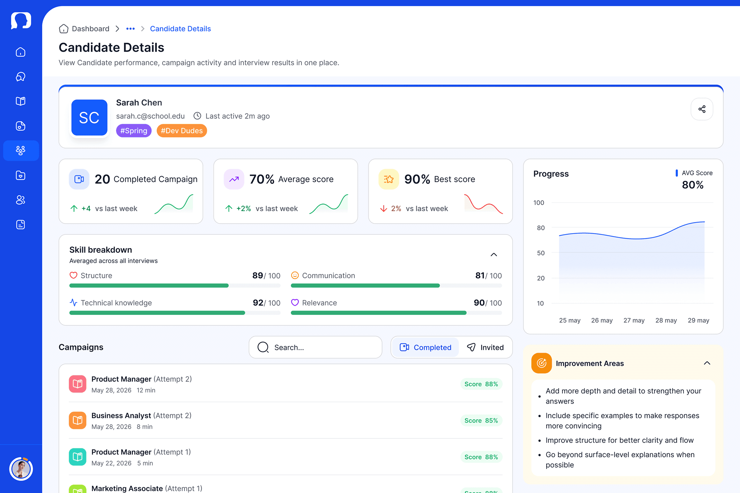Click the Relevance heart icon
Image resolution: width=740 pixels, height=493 pixels.
295,302
